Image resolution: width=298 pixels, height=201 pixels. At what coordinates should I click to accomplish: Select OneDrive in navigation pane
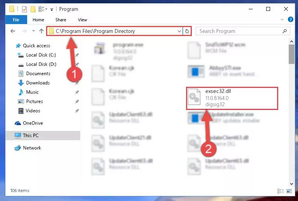[x=33, y=123]
